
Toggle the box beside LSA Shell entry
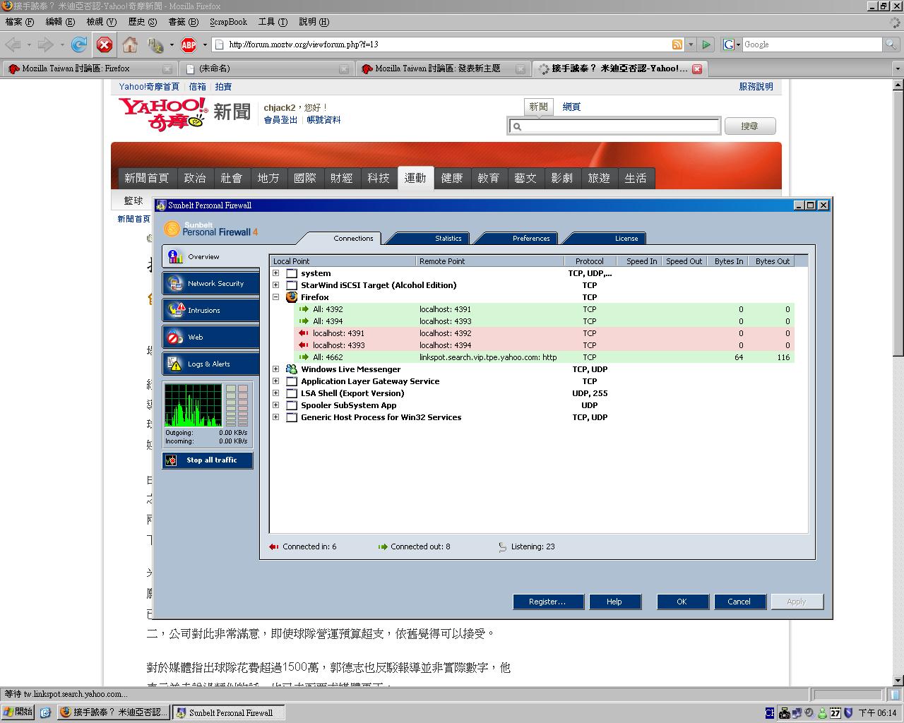tap(292, 393)
